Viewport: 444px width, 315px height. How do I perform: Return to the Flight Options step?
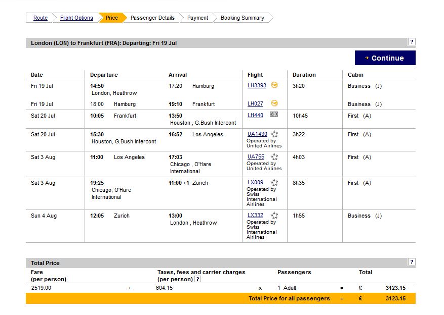(x=76, y=18)
